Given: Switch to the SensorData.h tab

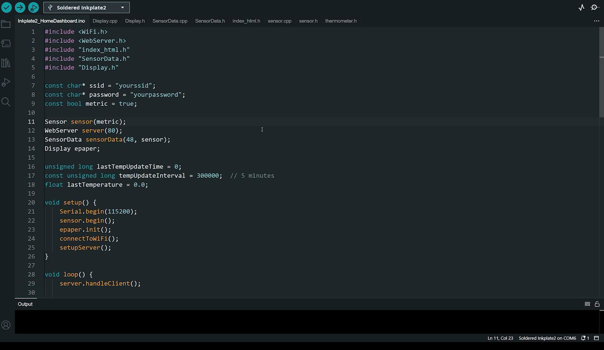Looking at the screenshot, I should [x=210, y=21].
